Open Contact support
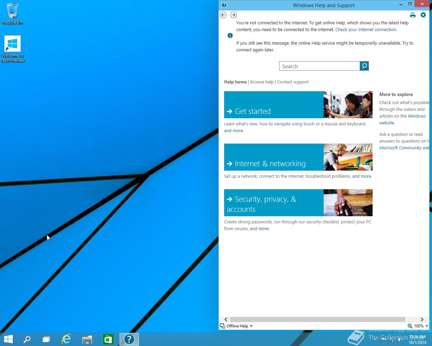This screenshot has height=346, width=432. pyautogui.click(x=293, y=82)
